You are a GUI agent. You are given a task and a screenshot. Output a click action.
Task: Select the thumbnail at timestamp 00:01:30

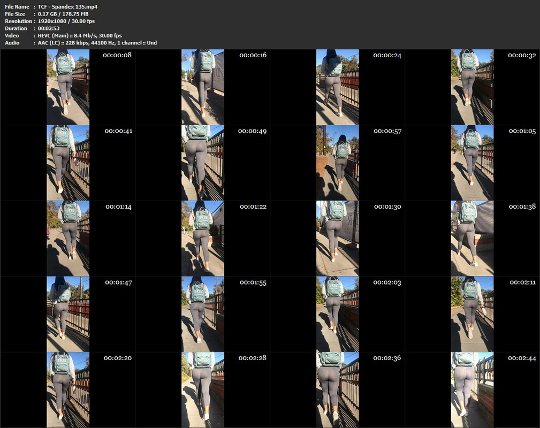[x=337, y=238]
